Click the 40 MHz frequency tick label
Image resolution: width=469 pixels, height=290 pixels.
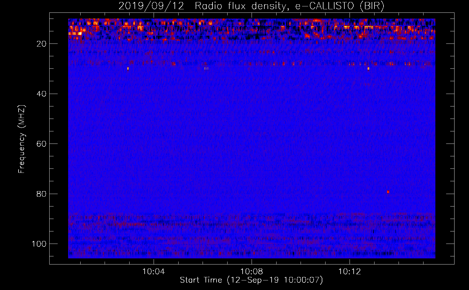point(42,94)
